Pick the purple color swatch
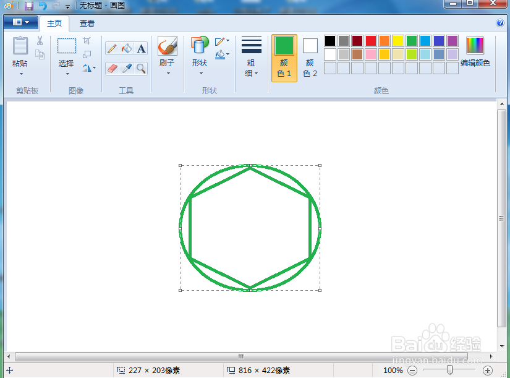Viewport: 510px width, 378px height. tap(453, 41)
